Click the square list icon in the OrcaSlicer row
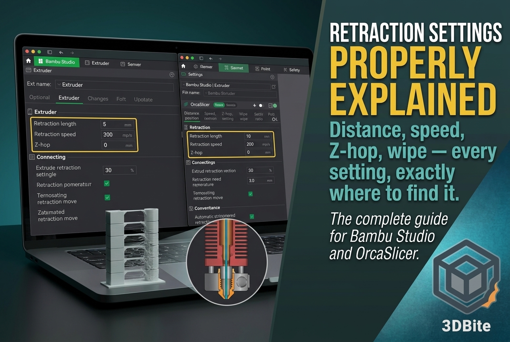Screen dimensions: 510x342 click(270, 106)
